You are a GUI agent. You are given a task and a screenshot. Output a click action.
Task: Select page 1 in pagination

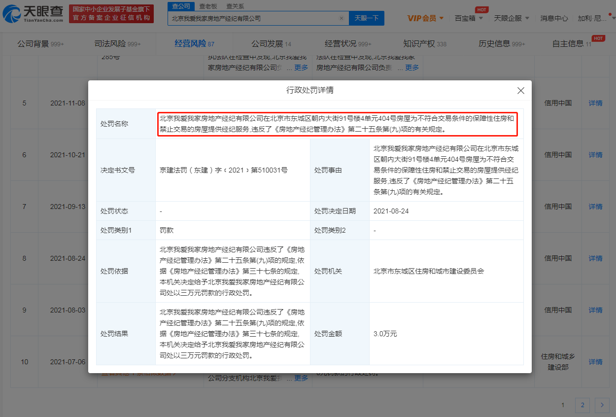563,405
